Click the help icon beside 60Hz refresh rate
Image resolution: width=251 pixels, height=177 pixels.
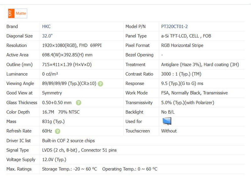(57, 131)
